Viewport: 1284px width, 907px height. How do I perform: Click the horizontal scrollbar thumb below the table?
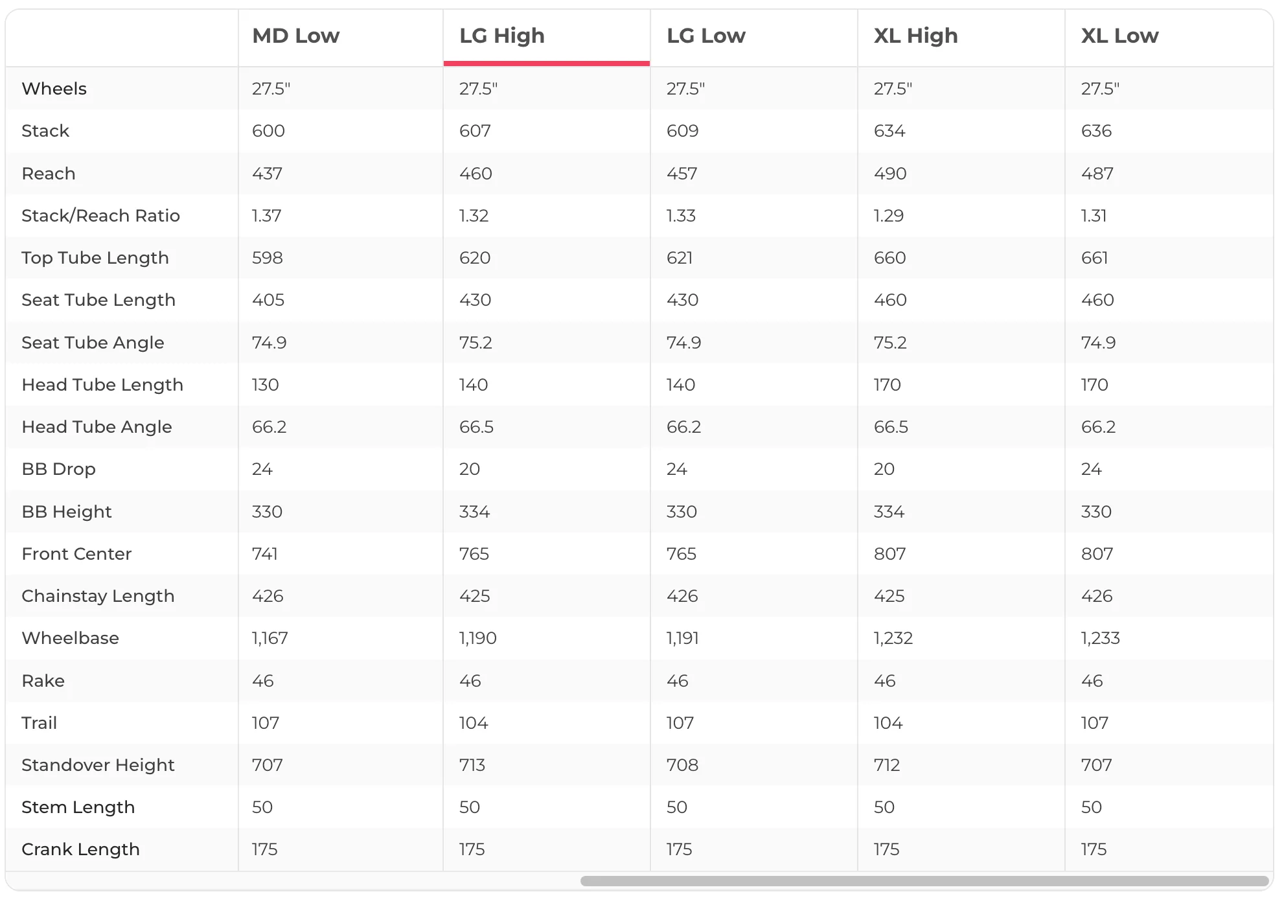click(924, 881)
